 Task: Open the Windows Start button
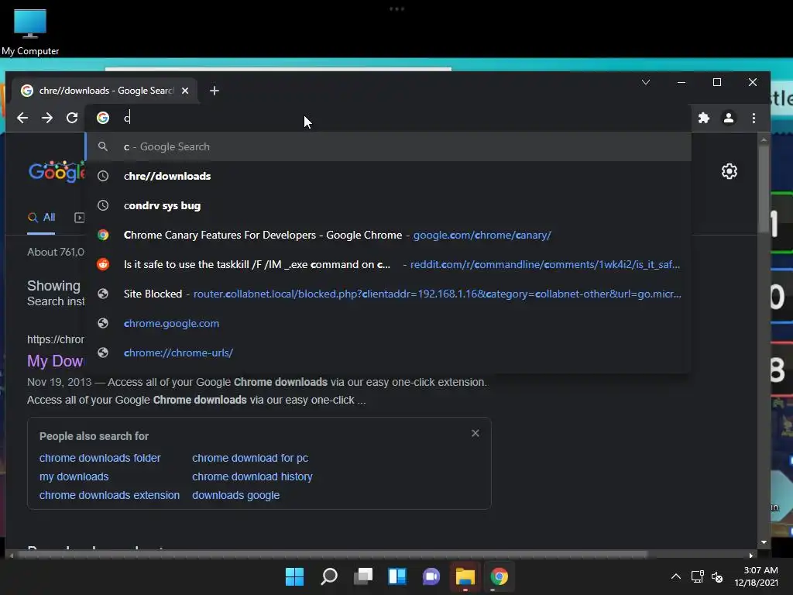click(x=294, y=576)
